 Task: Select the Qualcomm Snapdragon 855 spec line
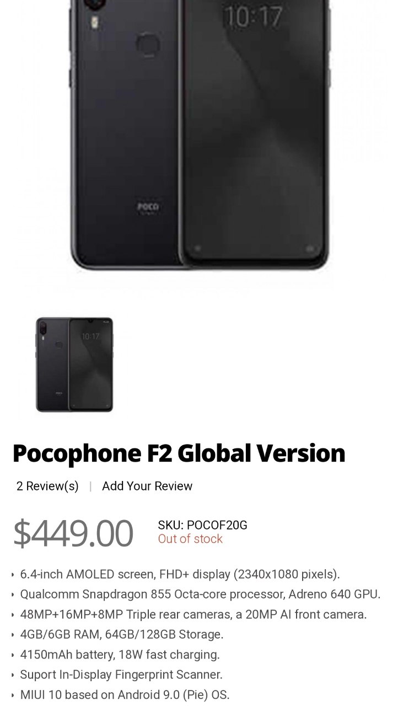coord(200,595)
